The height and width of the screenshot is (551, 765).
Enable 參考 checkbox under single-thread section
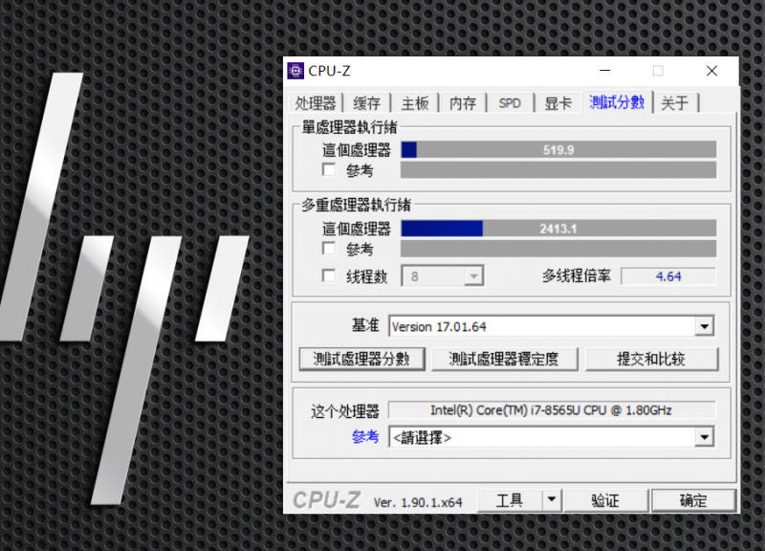[329, 170]
